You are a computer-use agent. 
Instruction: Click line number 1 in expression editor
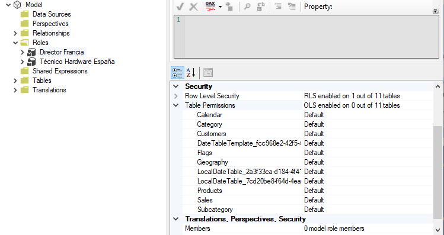[x=178, y=20]
